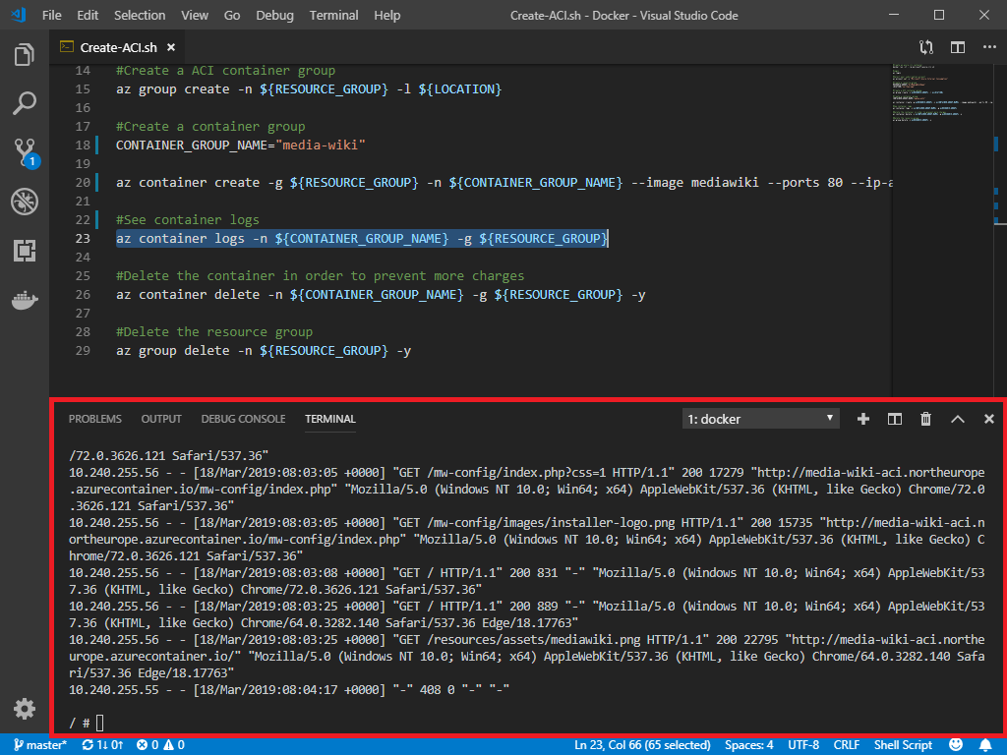Select the Create-ACI.sh editor tab

coord(118,47)
